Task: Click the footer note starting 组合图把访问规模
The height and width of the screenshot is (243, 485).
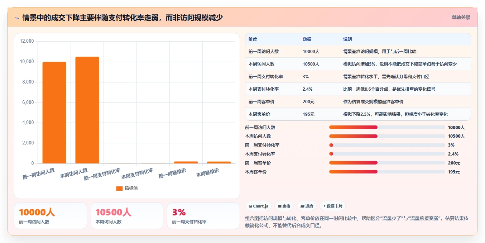Action: point(357,222)
